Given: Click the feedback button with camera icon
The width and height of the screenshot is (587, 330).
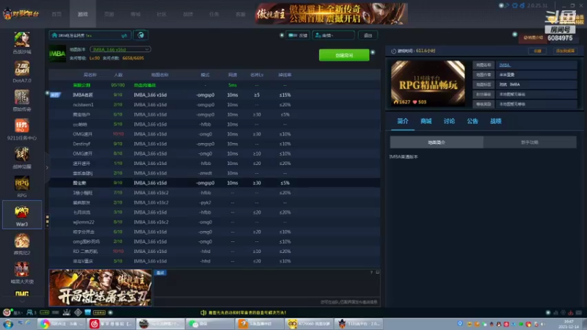Looking at the screenshot, I should pos(298,35).
